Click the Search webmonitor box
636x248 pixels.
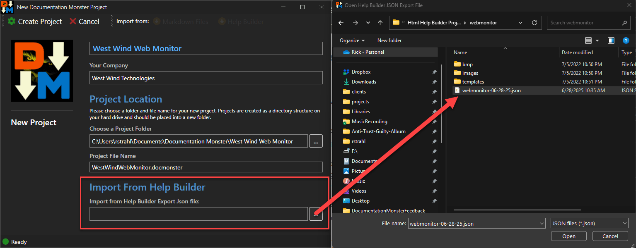click(x=589, y=23)
